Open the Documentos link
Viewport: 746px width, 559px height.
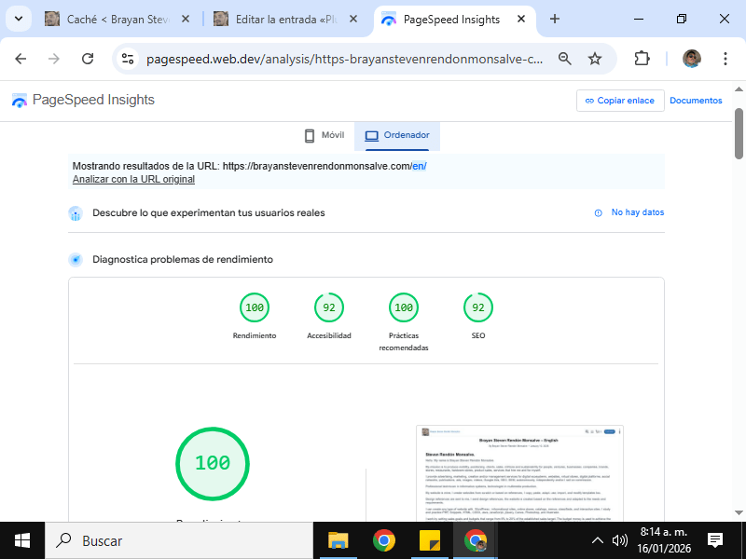pos(696,101)
